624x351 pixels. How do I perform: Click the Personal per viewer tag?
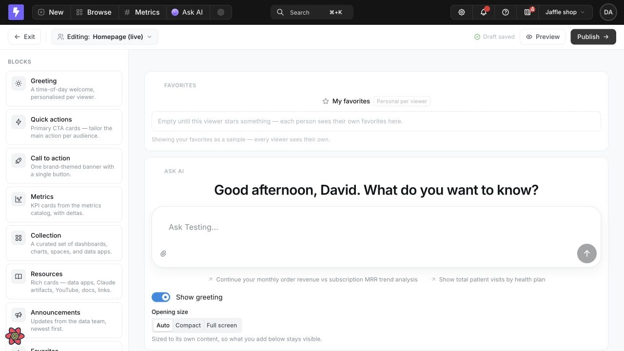402,101
